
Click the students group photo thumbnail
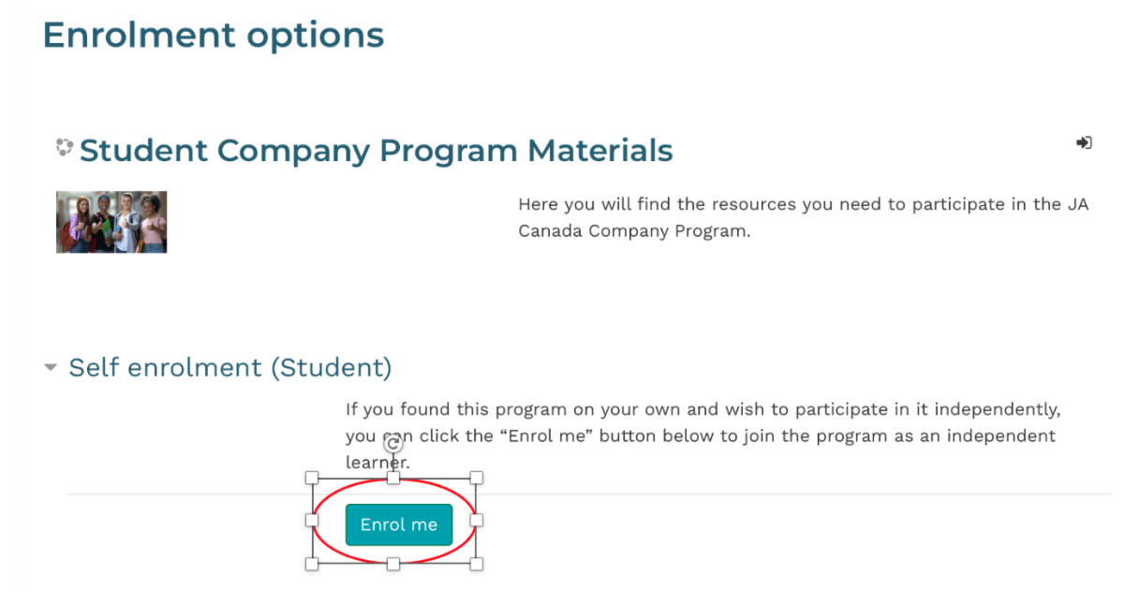click(x=111, y=222)
